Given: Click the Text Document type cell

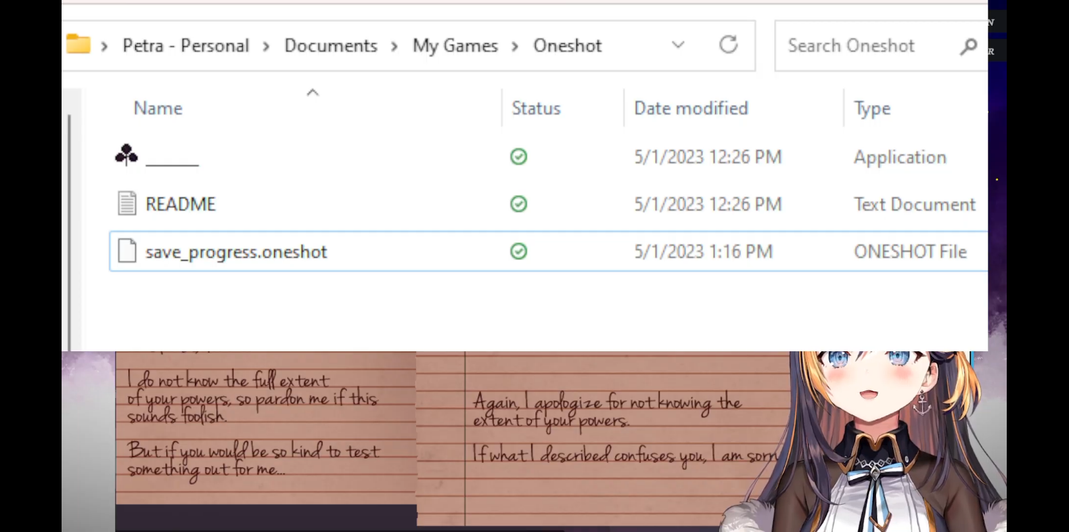Looking at the screenshot, I should tap(915, 204).
